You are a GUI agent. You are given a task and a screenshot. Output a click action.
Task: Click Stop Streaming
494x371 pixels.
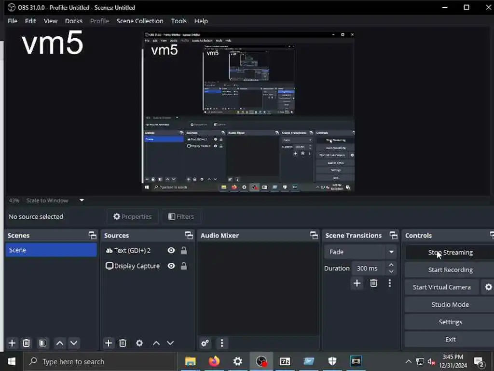[x=450, y=252]
